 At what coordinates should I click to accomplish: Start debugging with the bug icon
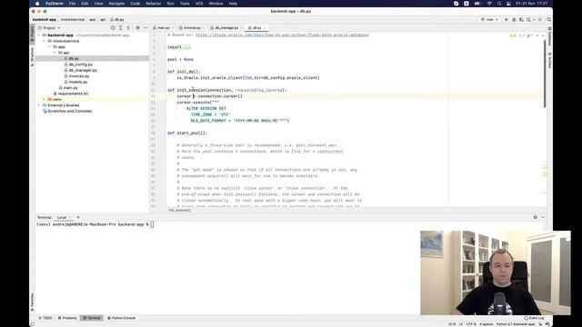[x=514, y=20]
